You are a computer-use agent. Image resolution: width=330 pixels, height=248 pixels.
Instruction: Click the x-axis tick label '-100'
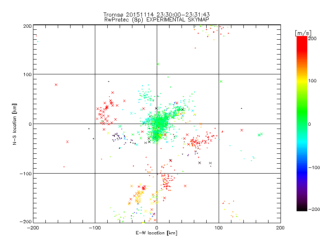click(x=95, y=228)
